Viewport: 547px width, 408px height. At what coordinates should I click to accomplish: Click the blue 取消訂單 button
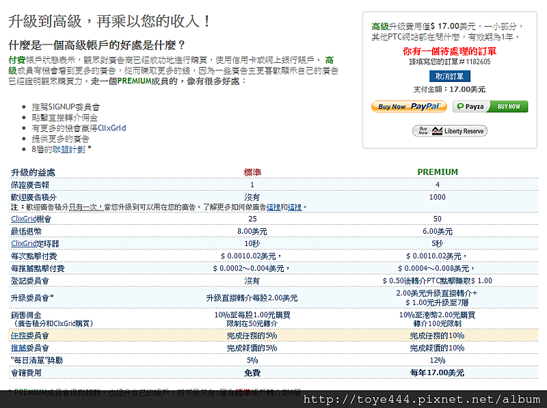click(x=450, y=76)
